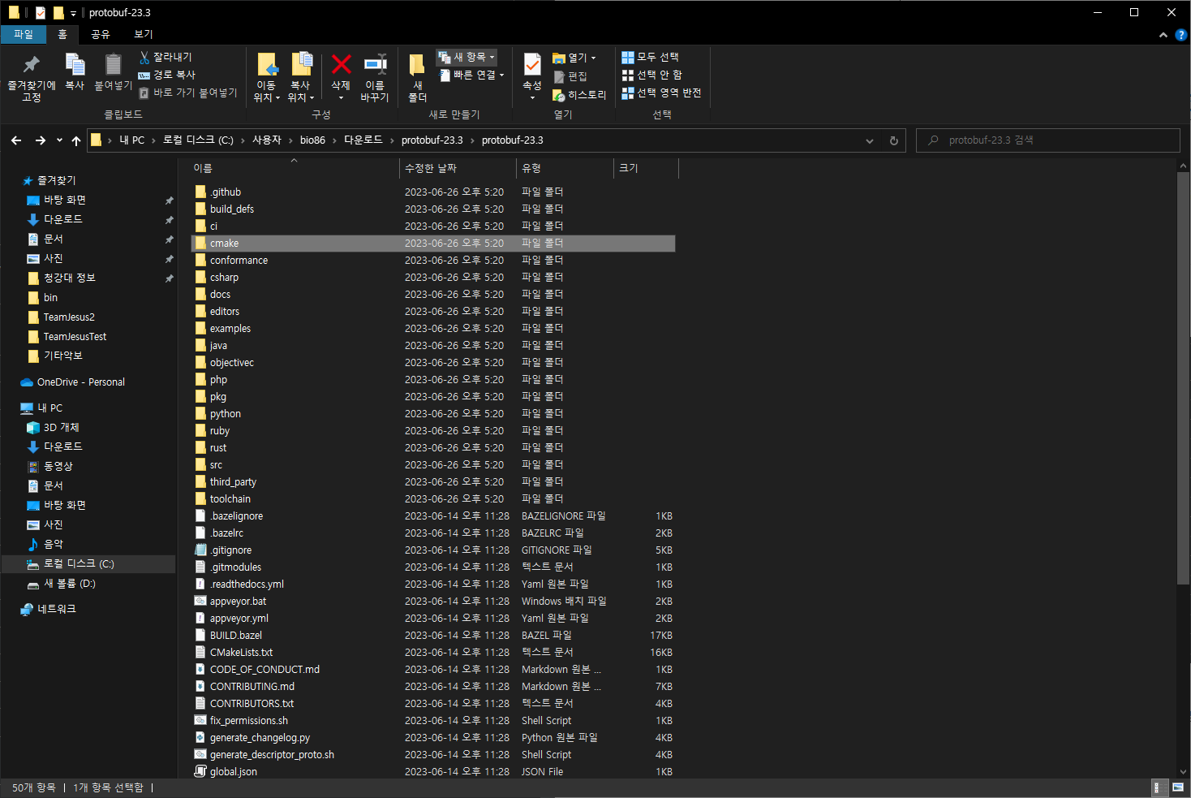Click the protobuf-23.3 search box

pos(1047,140)
